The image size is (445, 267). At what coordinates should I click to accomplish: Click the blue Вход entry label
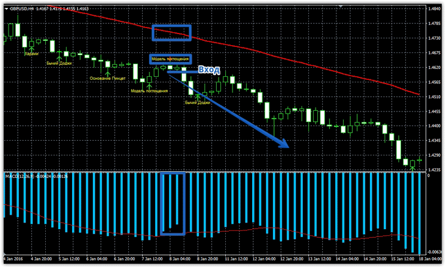[x=209, y=71]
